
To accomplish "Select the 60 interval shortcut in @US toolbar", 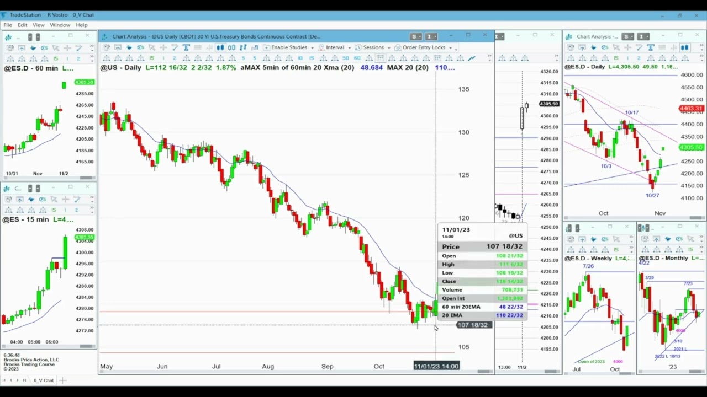I will (x=357, y=58).
